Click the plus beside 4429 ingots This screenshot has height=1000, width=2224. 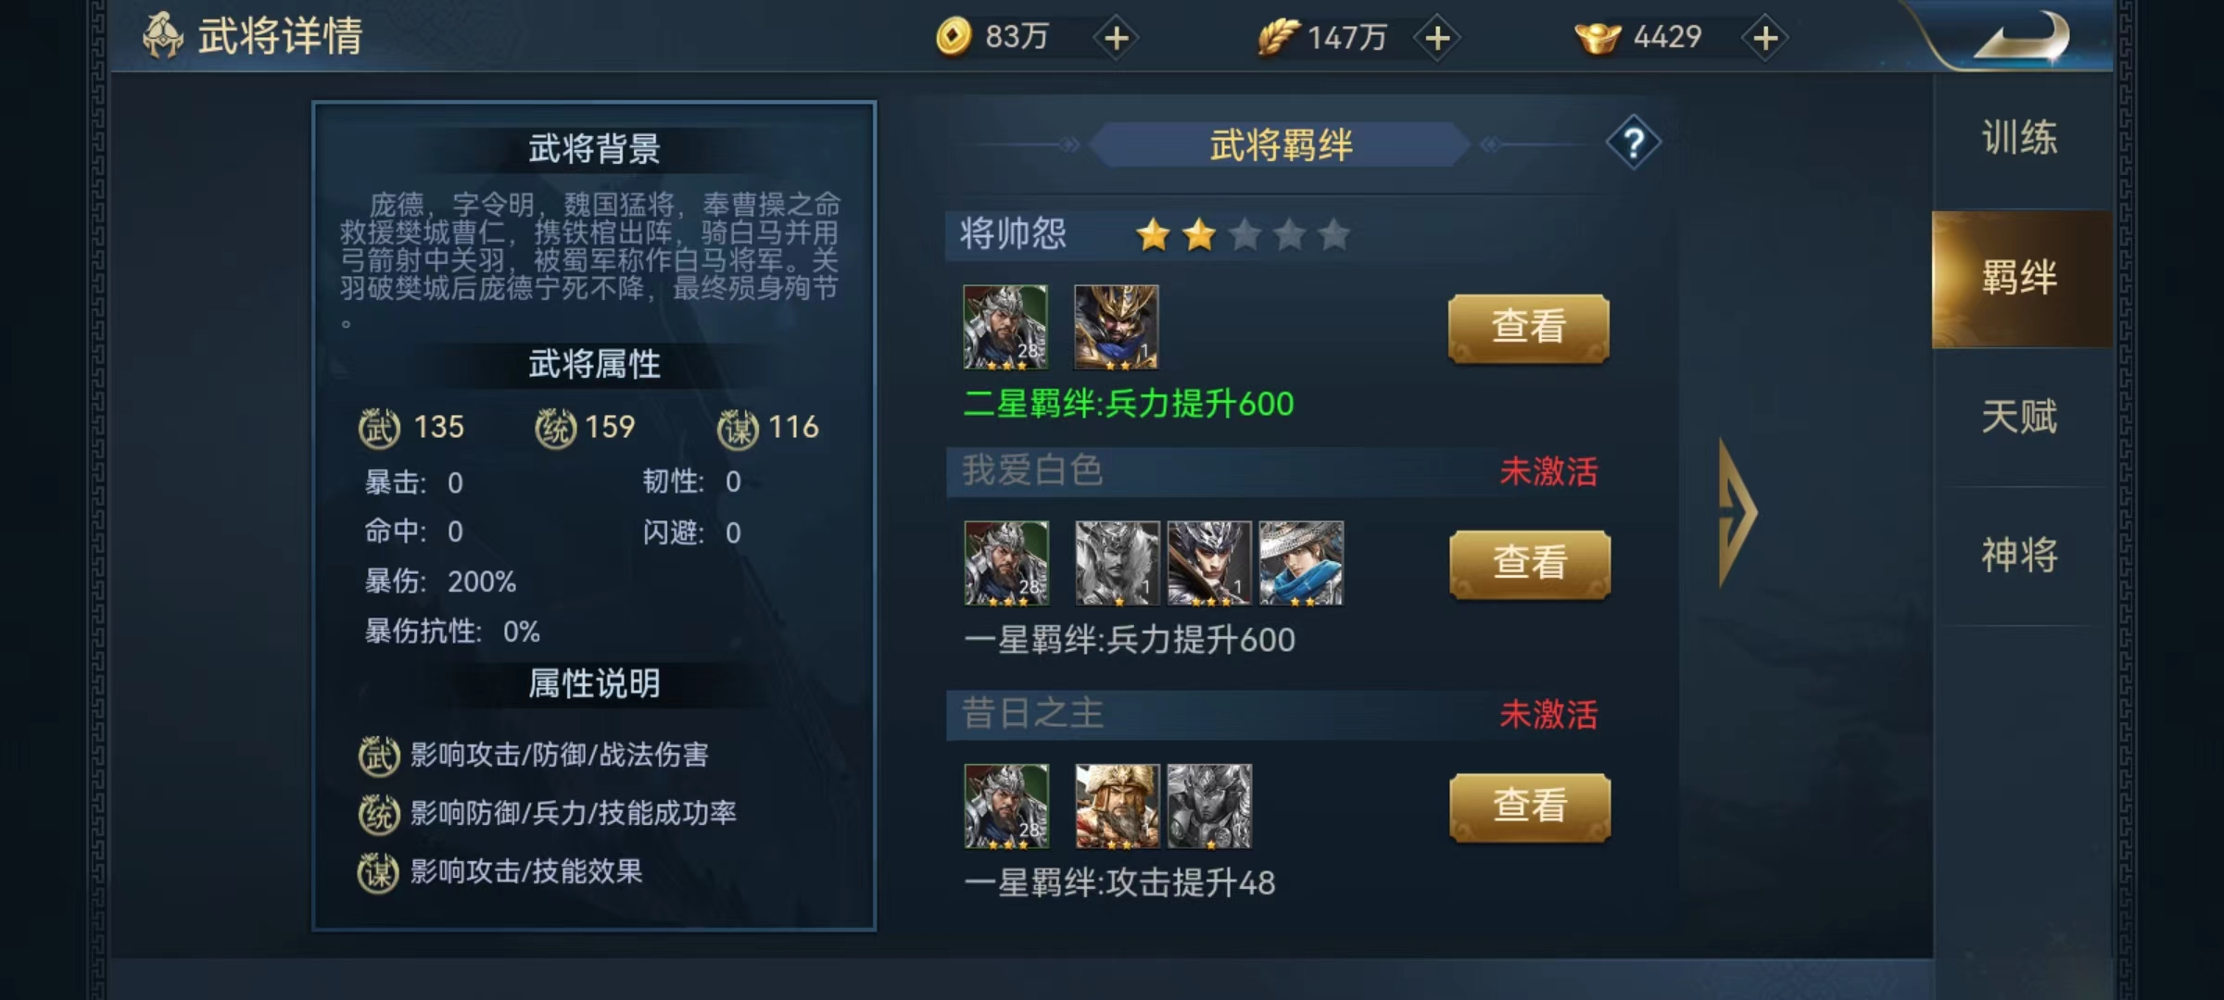point(1765,38)
